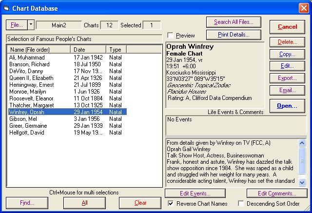Select Monroe, Marilyn in chart list
Screen dimensions: 312x213
tap(28, 92)
